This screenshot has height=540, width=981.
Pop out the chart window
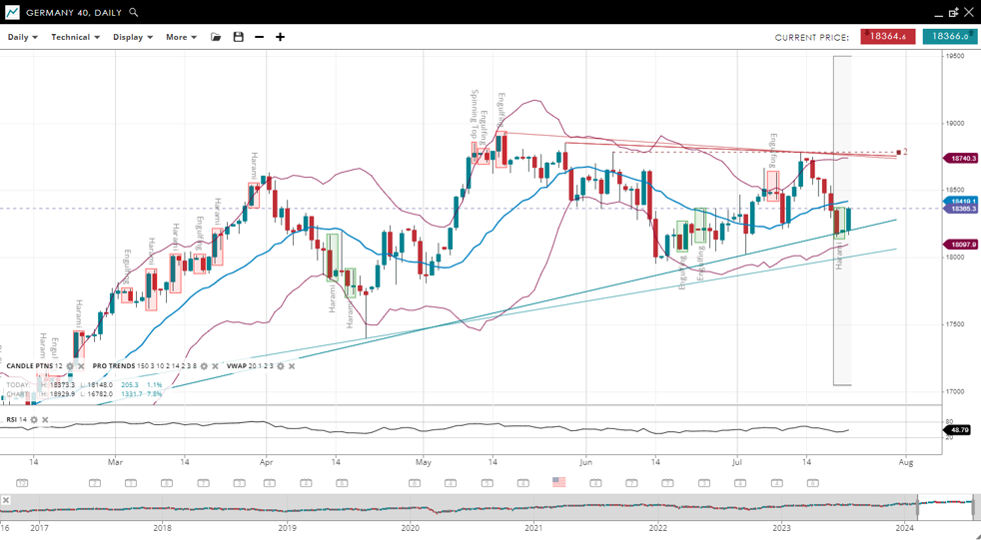pos(954,13)
